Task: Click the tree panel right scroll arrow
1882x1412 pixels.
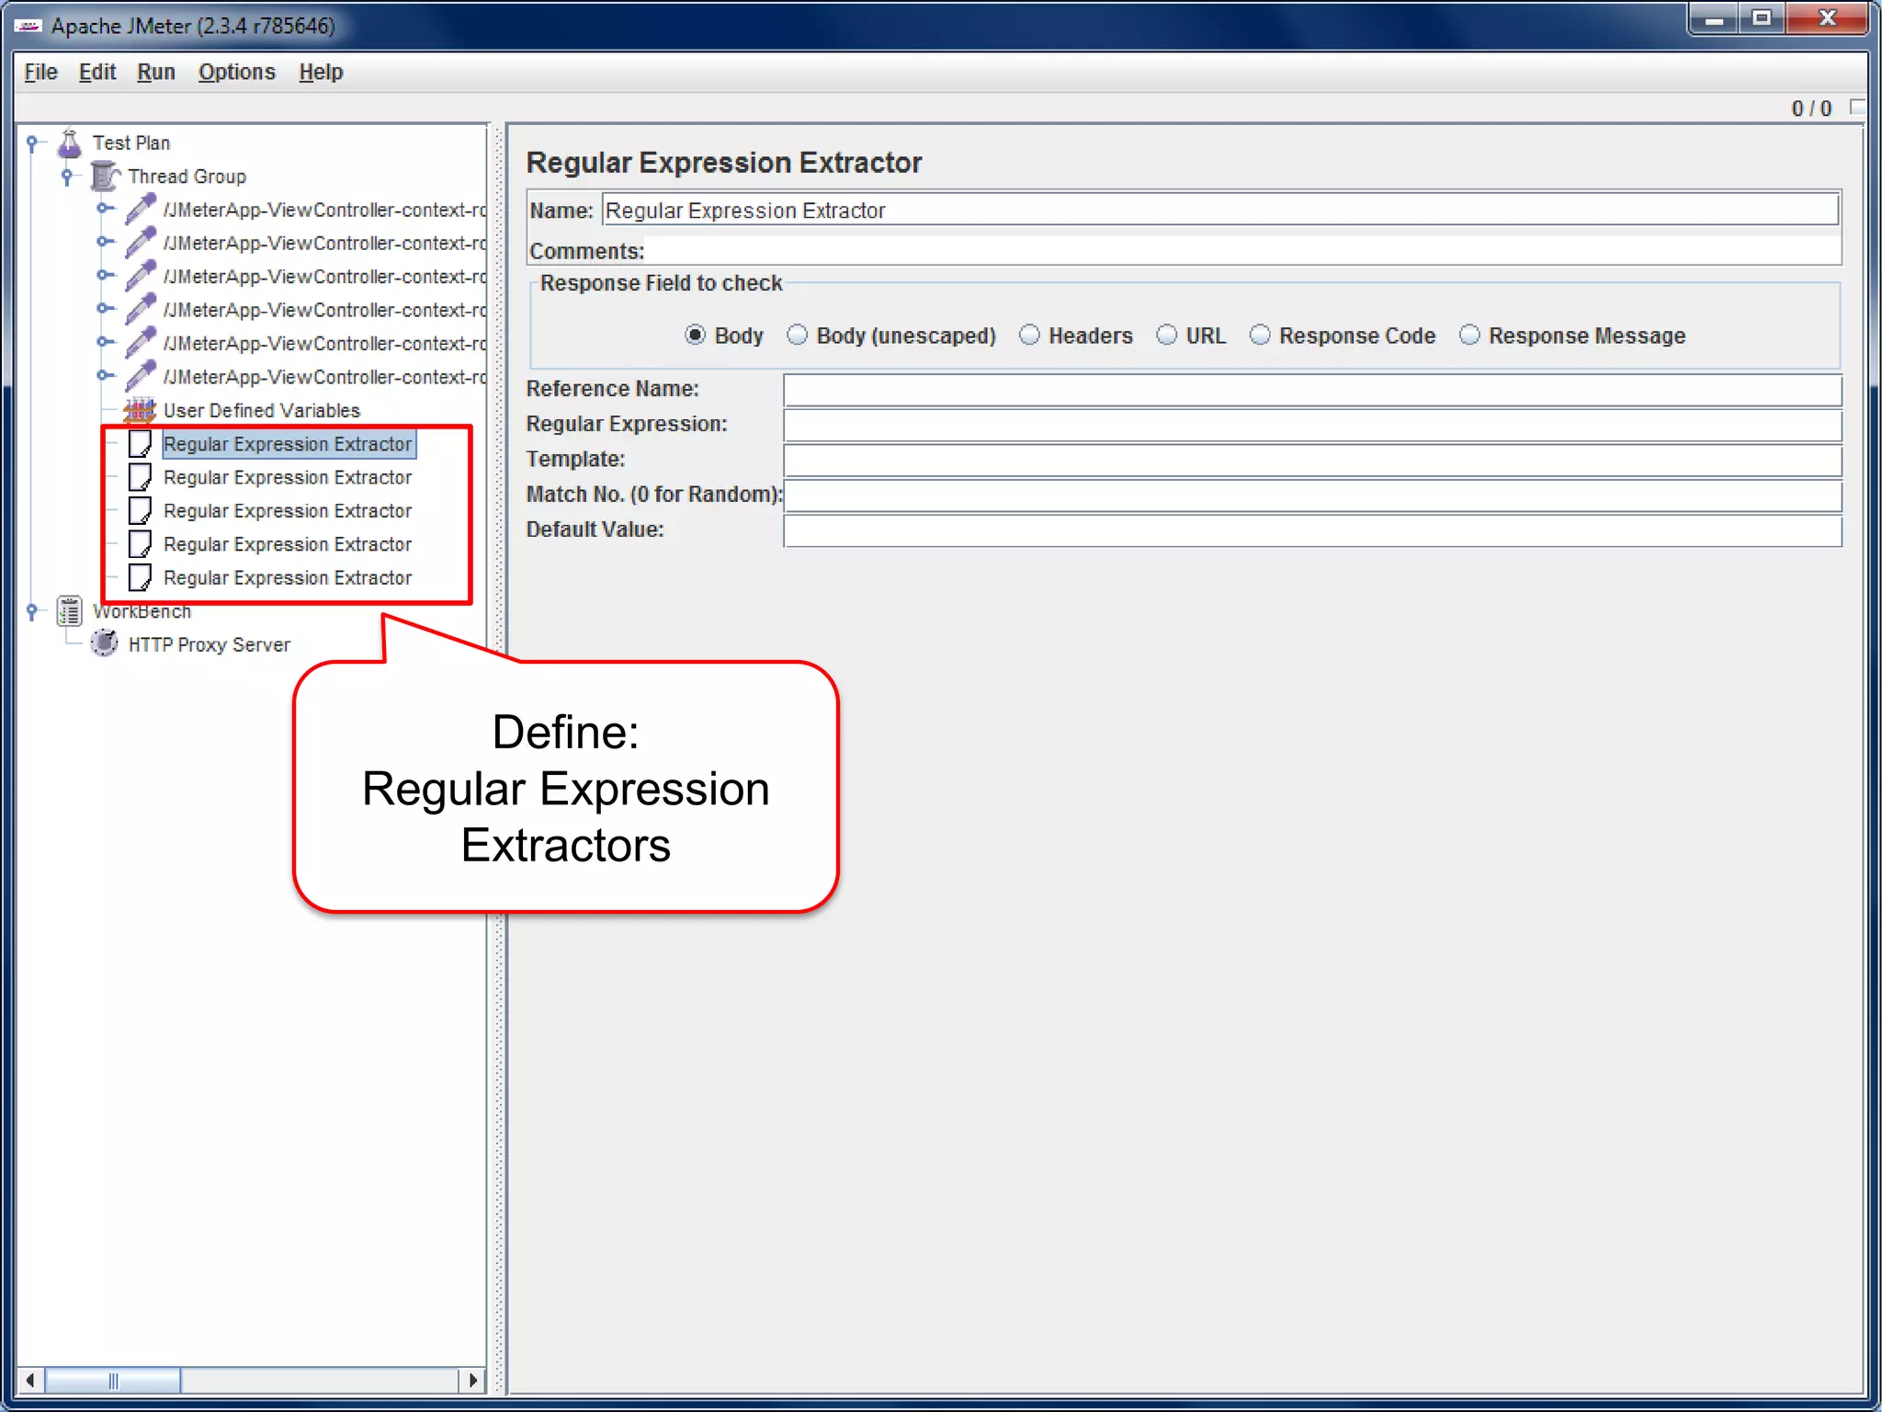Action: point(472,1380)
